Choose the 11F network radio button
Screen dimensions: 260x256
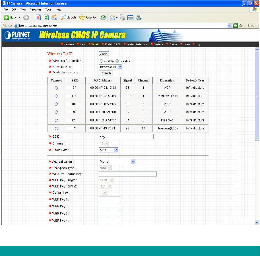(56, 96)
